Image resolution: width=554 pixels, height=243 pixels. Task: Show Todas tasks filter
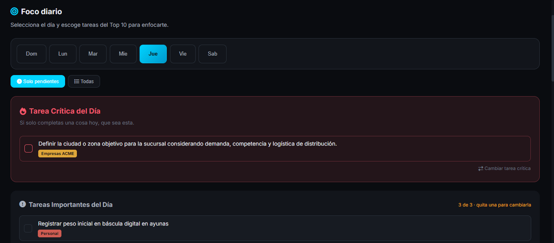84,81
